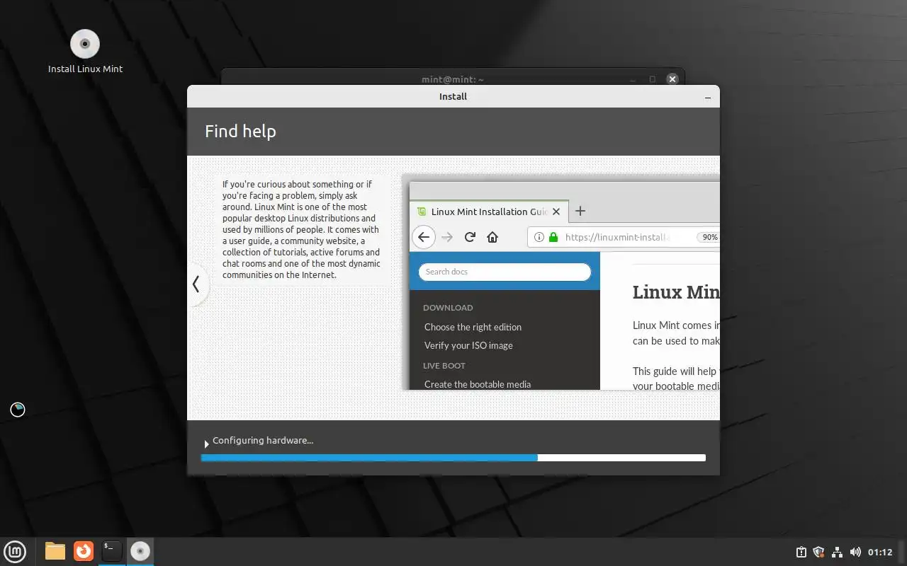Open the clock showing 01:12
Viewport: 907px width, 566px height.
[880, 552]
